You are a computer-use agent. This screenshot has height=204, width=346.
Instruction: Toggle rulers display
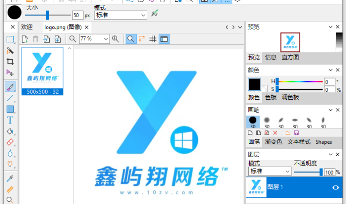pos(142,39)
